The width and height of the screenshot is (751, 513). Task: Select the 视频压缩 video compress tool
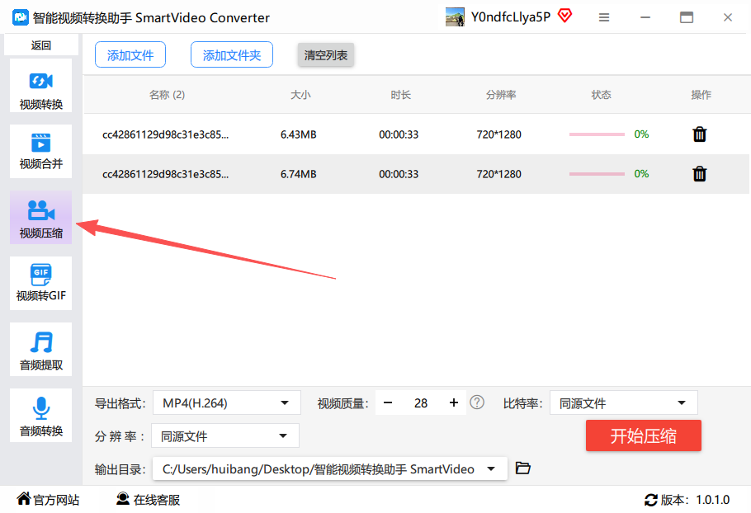(x=41, y=218)
